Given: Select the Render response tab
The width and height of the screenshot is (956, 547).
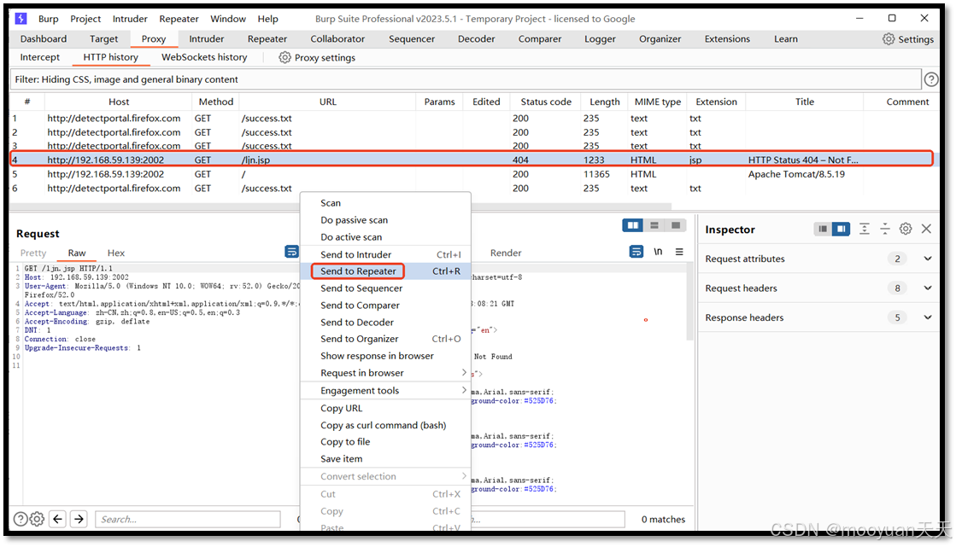Looking at the screenshot, I should click(506, 253).
